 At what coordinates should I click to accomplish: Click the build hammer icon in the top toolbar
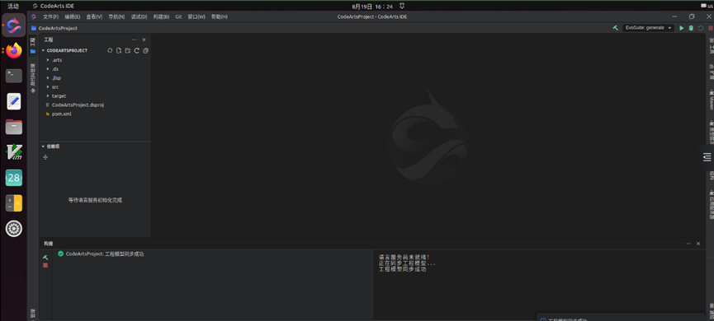tap(615, 28)
